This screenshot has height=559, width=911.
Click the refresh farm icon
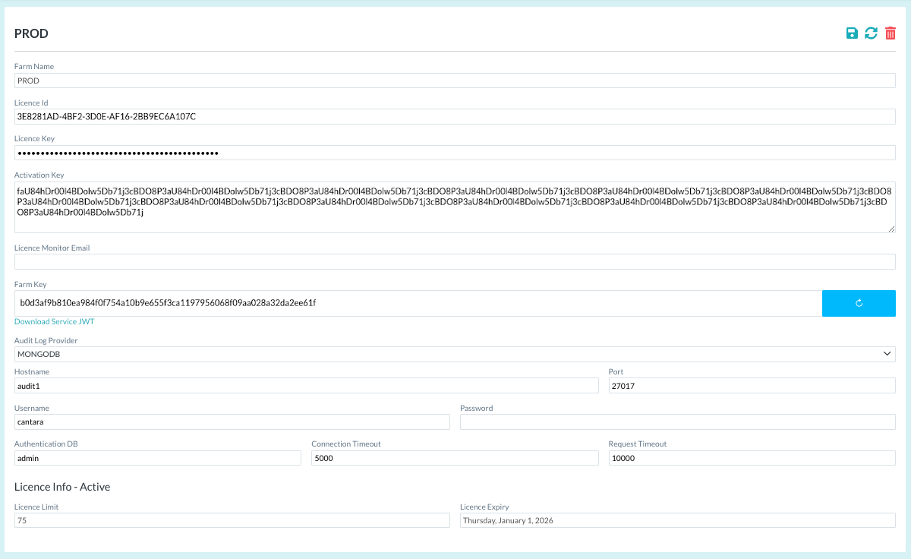872,33
